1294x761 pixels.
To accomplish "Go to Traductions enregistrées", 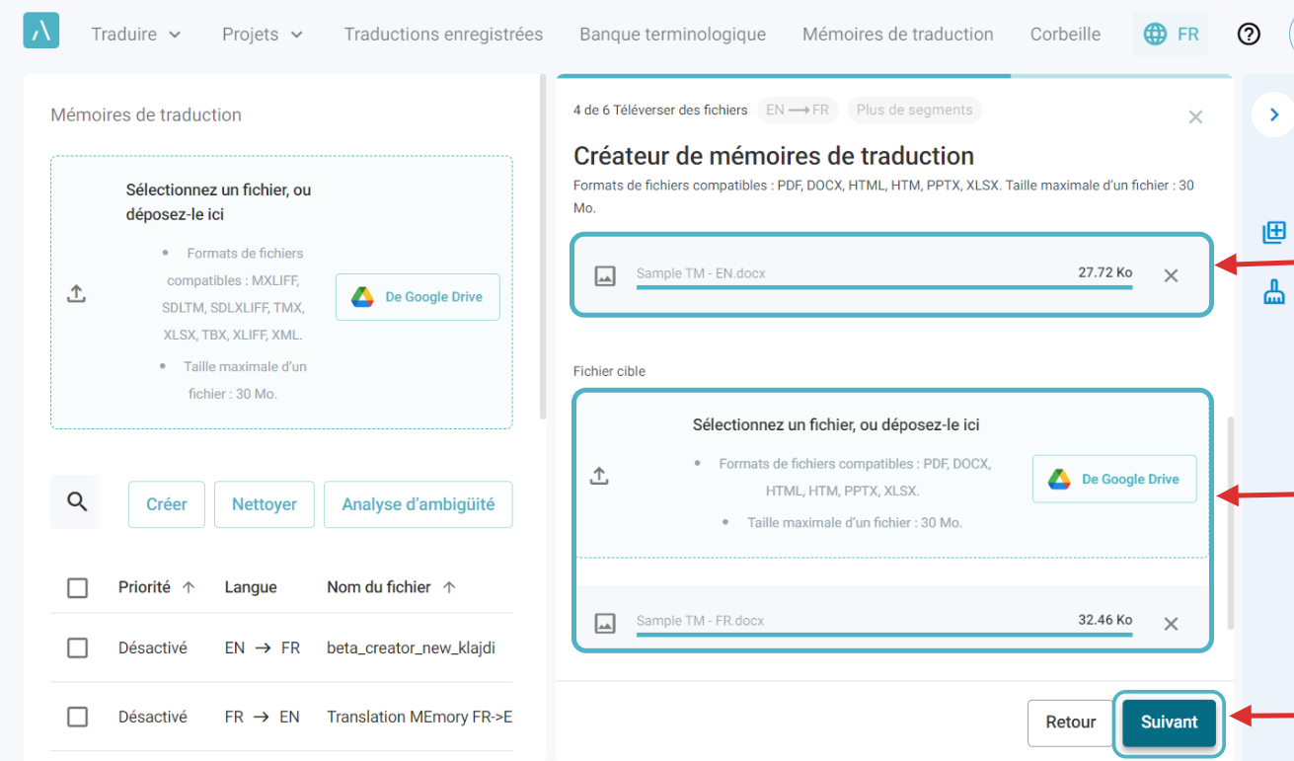I will 443,34.
